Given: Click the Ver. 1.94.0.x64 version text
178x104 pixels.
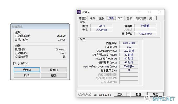Looking at the screenshot, I should (102, 95).
